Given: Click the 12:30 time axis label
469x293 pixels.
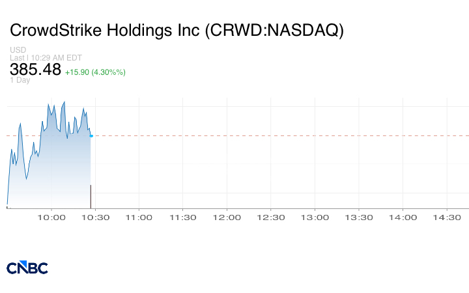Looking at the screenshot, I should pos(271,218).
